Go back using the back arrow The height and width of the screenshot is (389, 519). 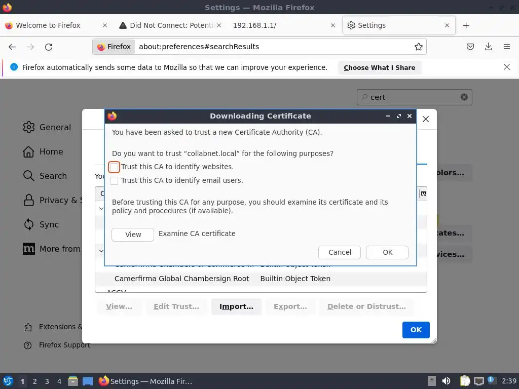(x=12, y=47)
